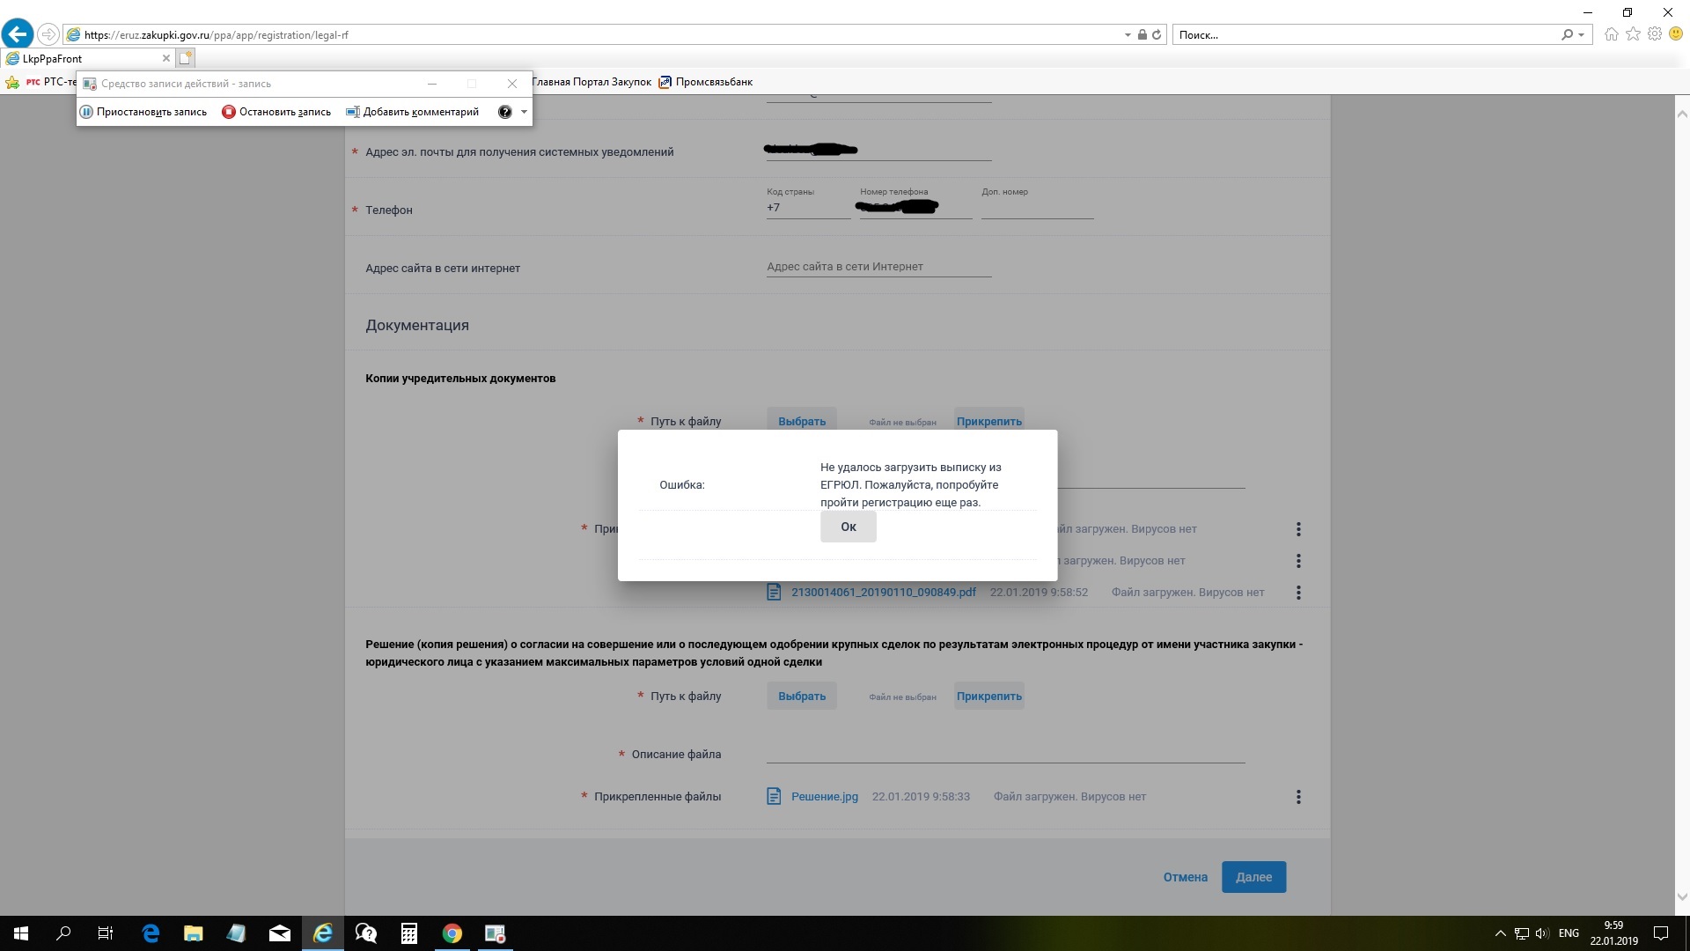Expand the search provider dropdown arrow

(1582, 35)
